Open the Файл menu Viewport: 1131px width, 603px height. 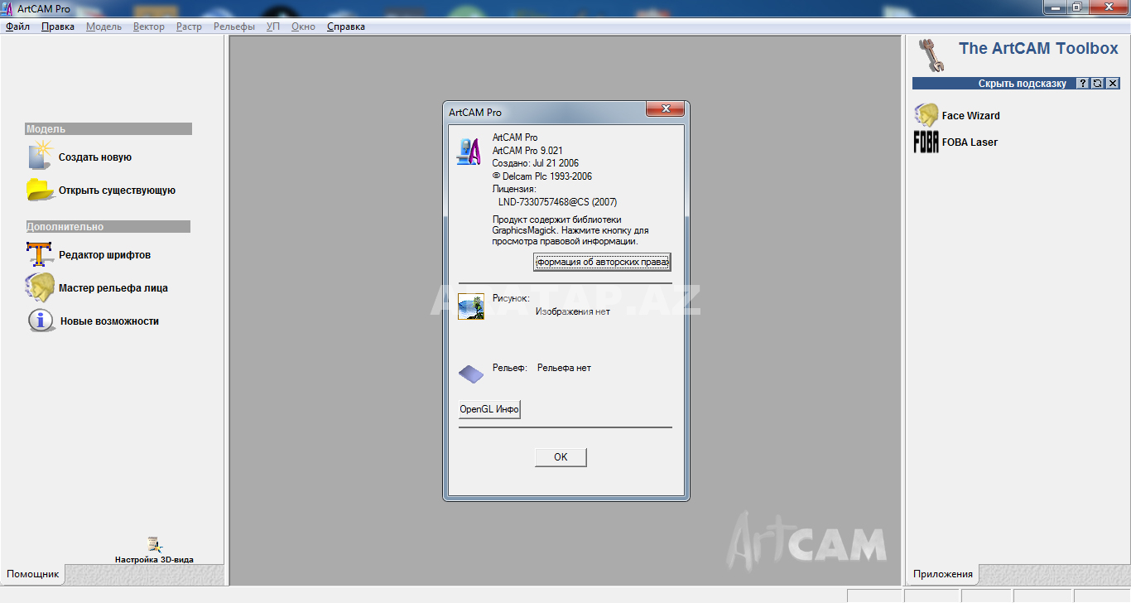pos(17,27)
